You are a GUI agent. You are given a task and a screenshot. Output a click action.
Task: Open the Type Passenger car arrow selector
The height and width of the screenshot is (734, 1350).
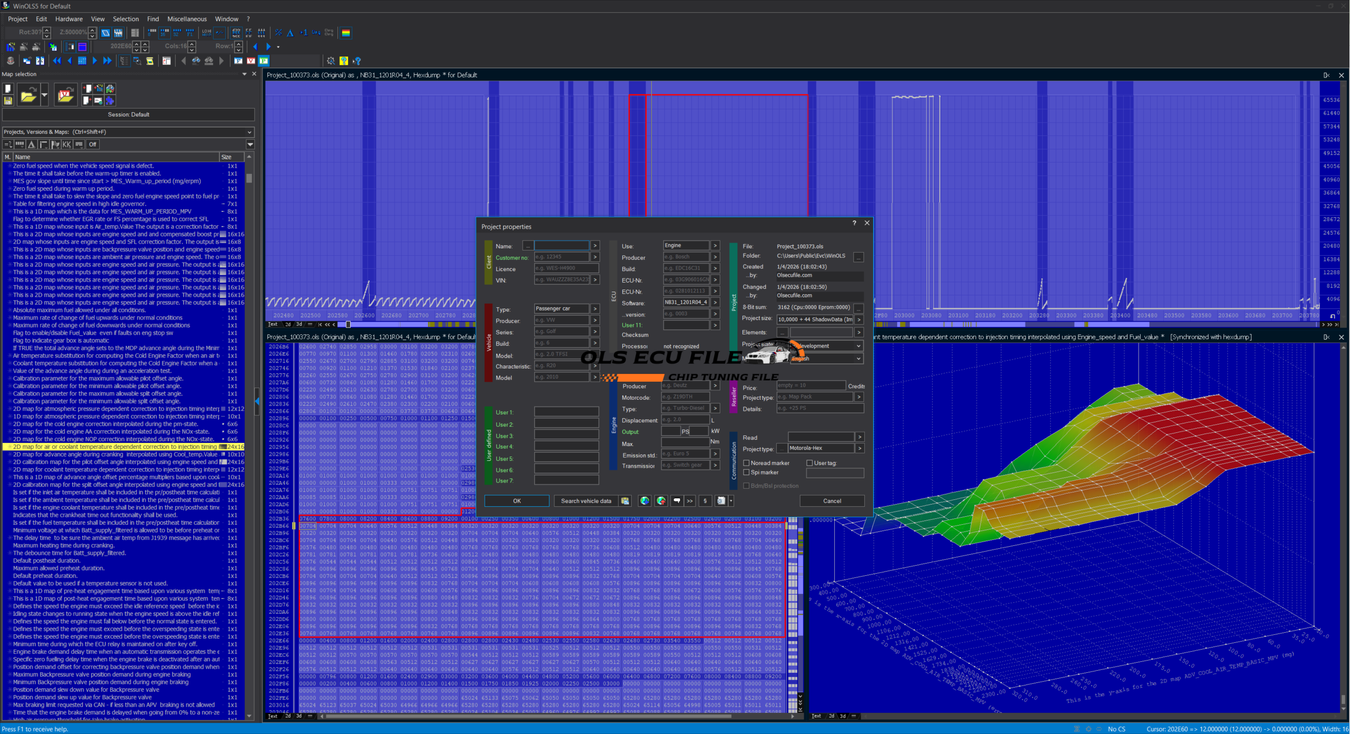click(x=595, y=308)
